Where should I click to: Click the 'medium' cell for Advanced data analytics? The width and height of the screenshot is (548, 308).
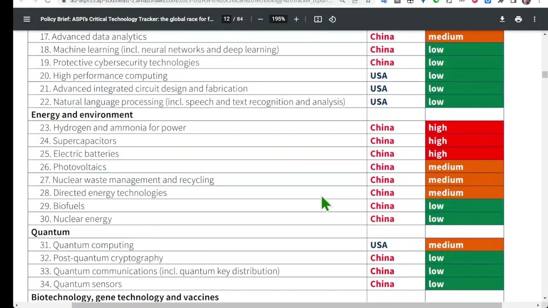[465, 37]
